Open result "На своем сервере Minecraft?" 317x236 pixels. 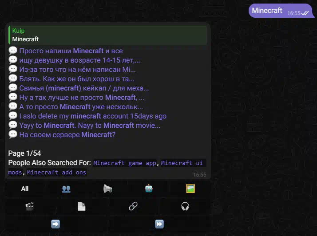tap(67, 134)
